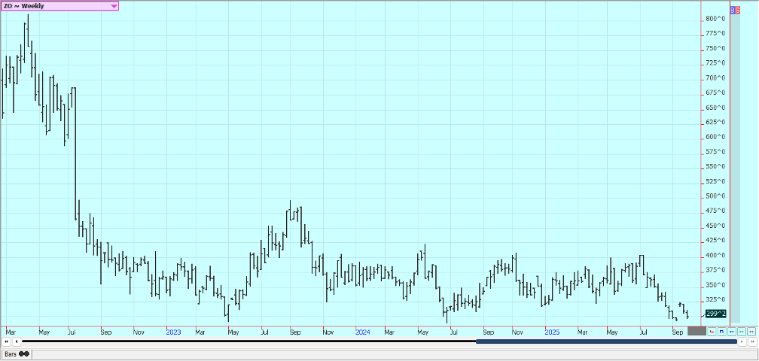Click the 2024 year label on time axis
759x361 pixels.
(362, 332)
